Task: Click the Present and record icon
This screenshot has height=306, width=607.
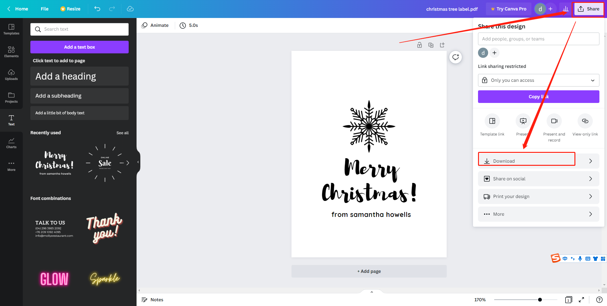Action: 554,121
